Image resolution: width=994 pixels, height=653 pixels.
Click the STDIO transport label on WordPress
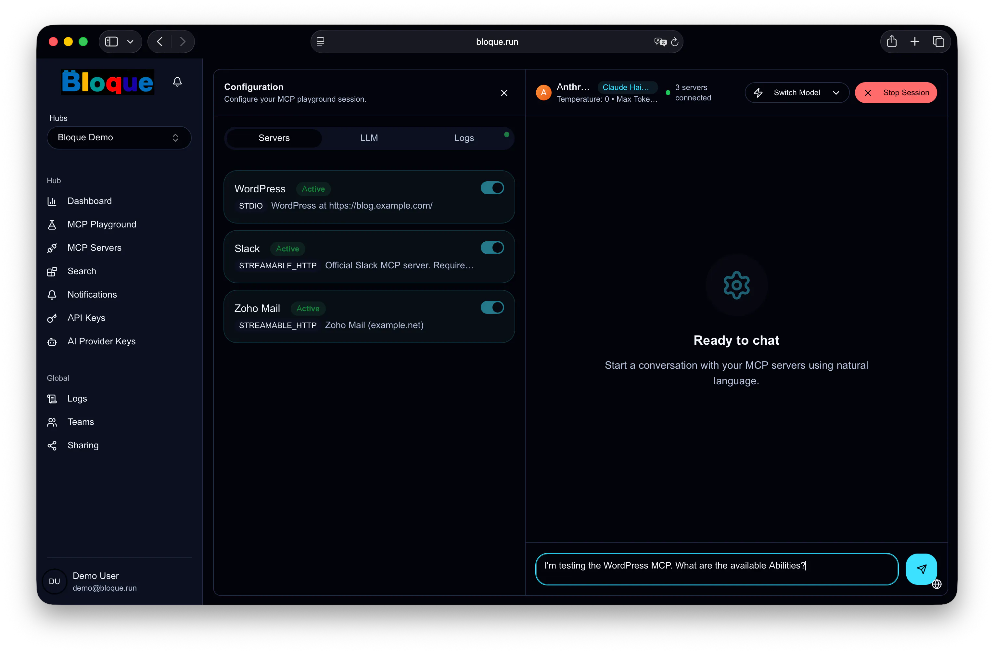click(x=250, y=206)
